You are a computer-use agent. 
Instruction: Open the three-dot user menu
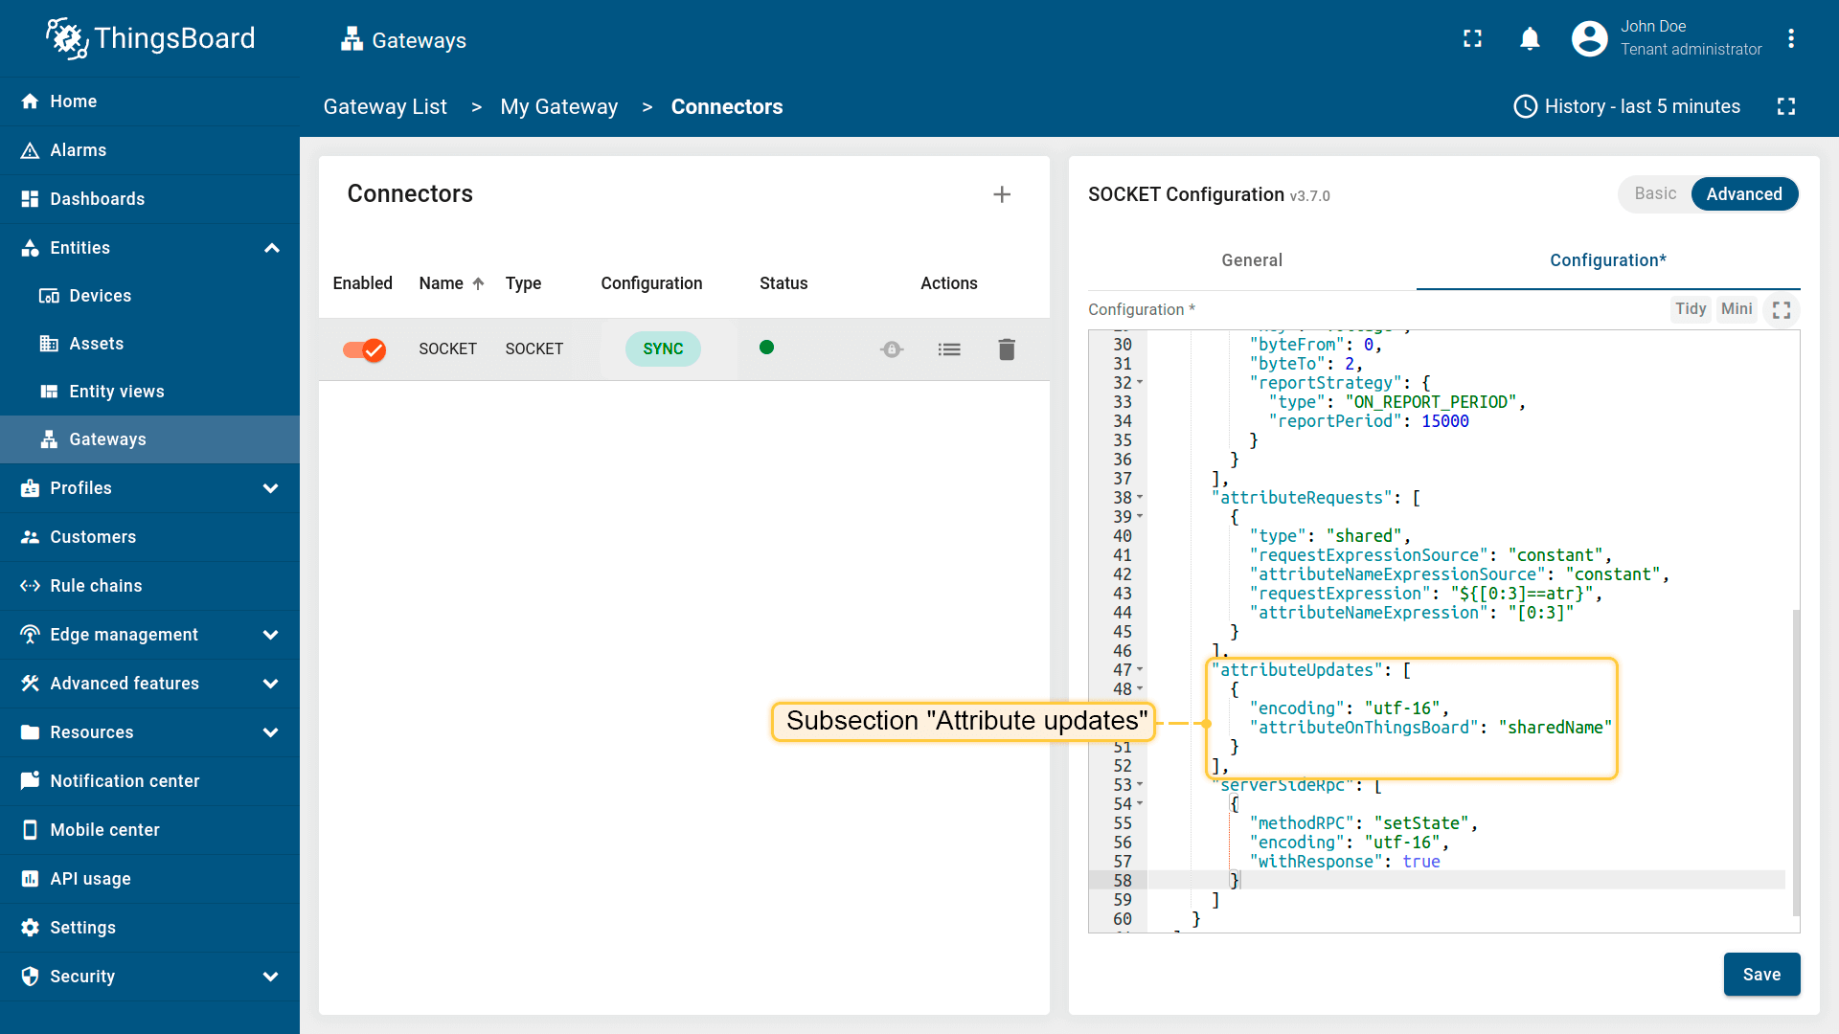pos(1790,39)
